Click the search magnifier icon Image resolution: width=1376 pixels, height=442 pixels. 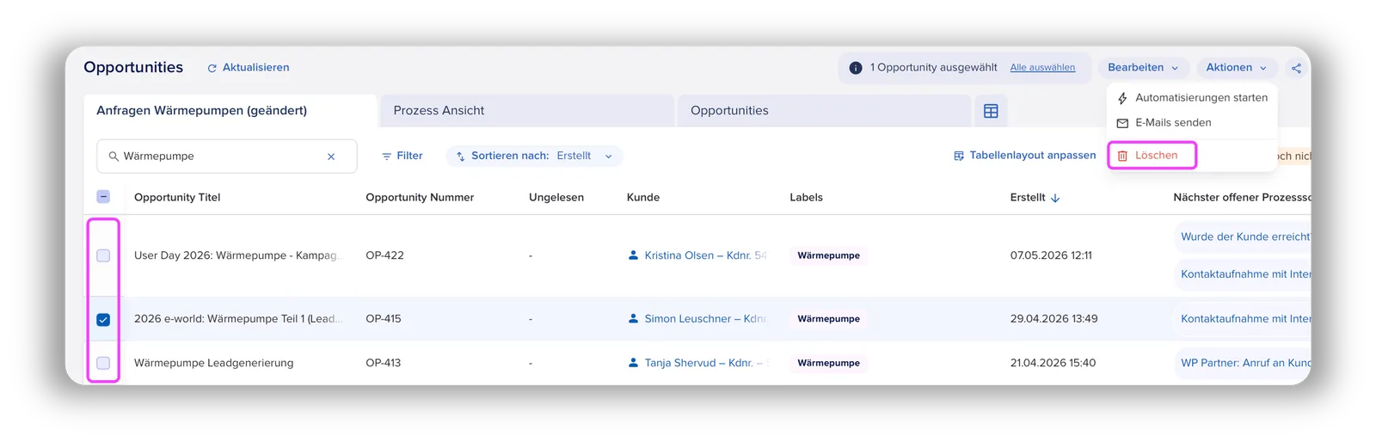click(x=114, y=157)
